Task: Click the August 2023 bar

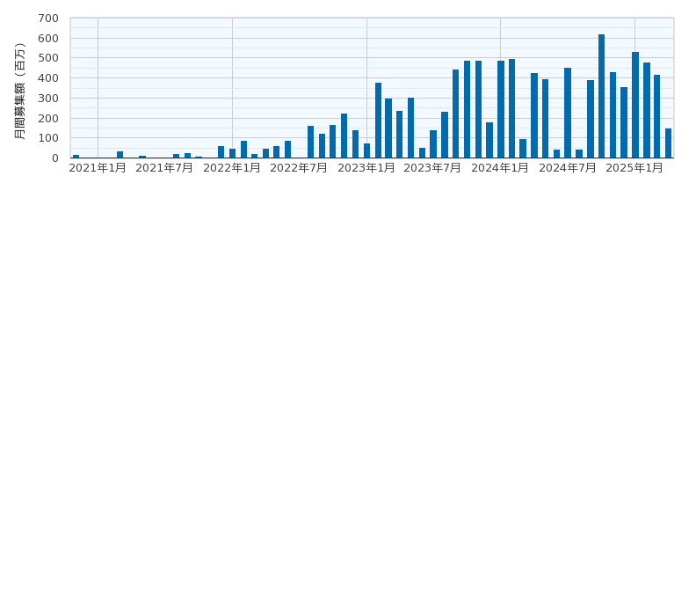Action: click(445, 135)
